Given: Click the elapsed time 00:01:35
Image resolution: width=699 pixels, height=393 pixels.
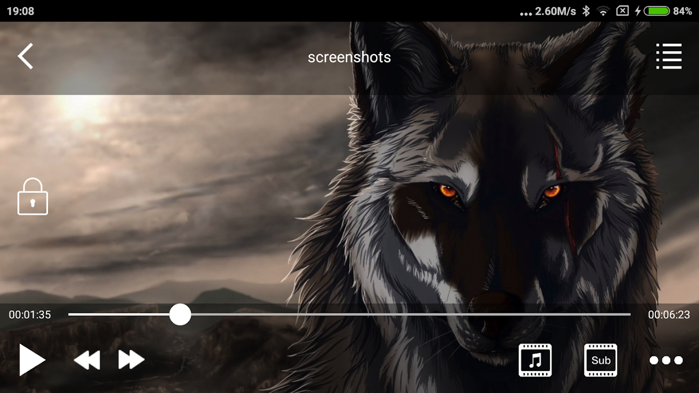Looking at the screenshot, I should point(30,315).
